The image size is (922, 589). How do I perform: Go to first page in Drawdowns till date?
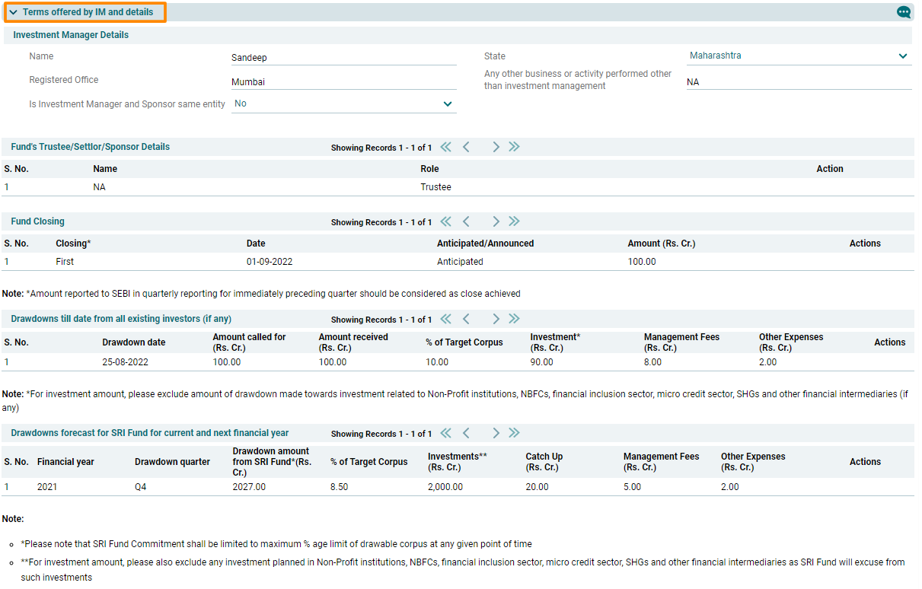point(445,319)
